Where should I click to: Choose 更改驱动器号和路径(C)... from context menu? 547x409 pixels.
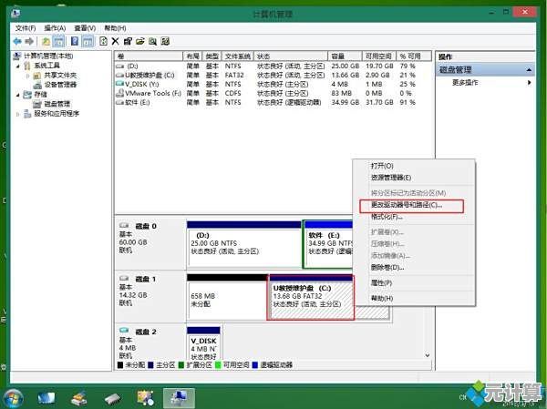coord(406,205)
